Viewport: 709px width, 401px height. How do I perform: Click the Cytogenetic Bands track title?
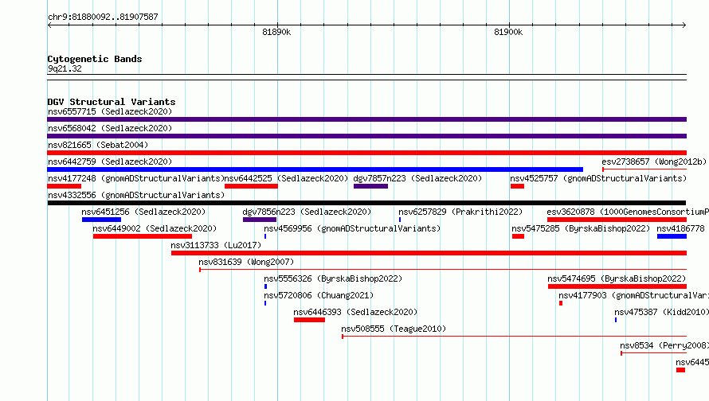pos(95,59)
